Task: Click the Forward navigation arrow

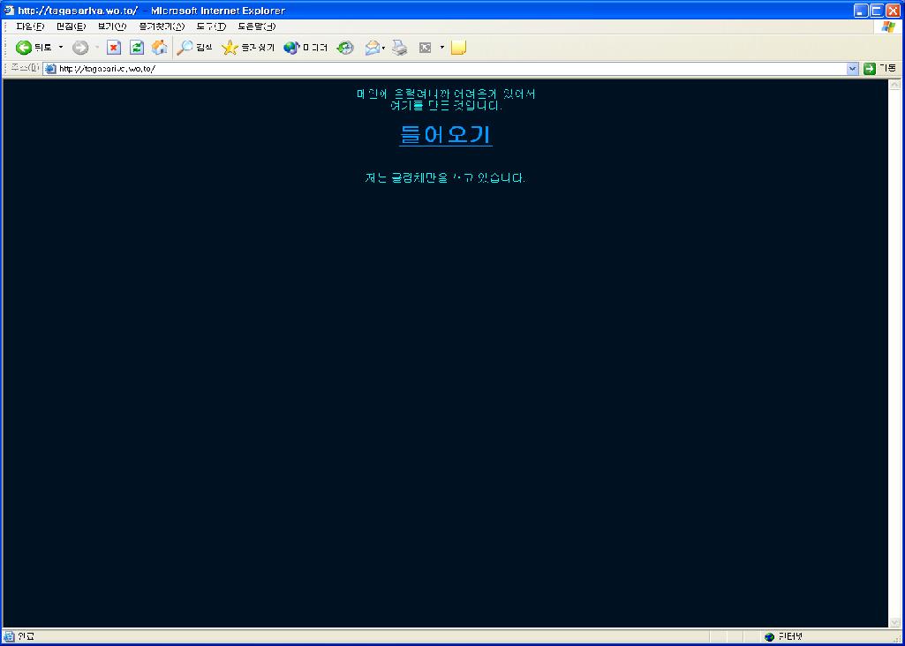Action: coord(80,48)
